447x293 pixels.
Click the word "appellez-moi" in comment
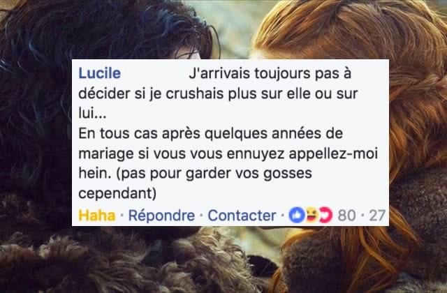[x=334, y=154]
